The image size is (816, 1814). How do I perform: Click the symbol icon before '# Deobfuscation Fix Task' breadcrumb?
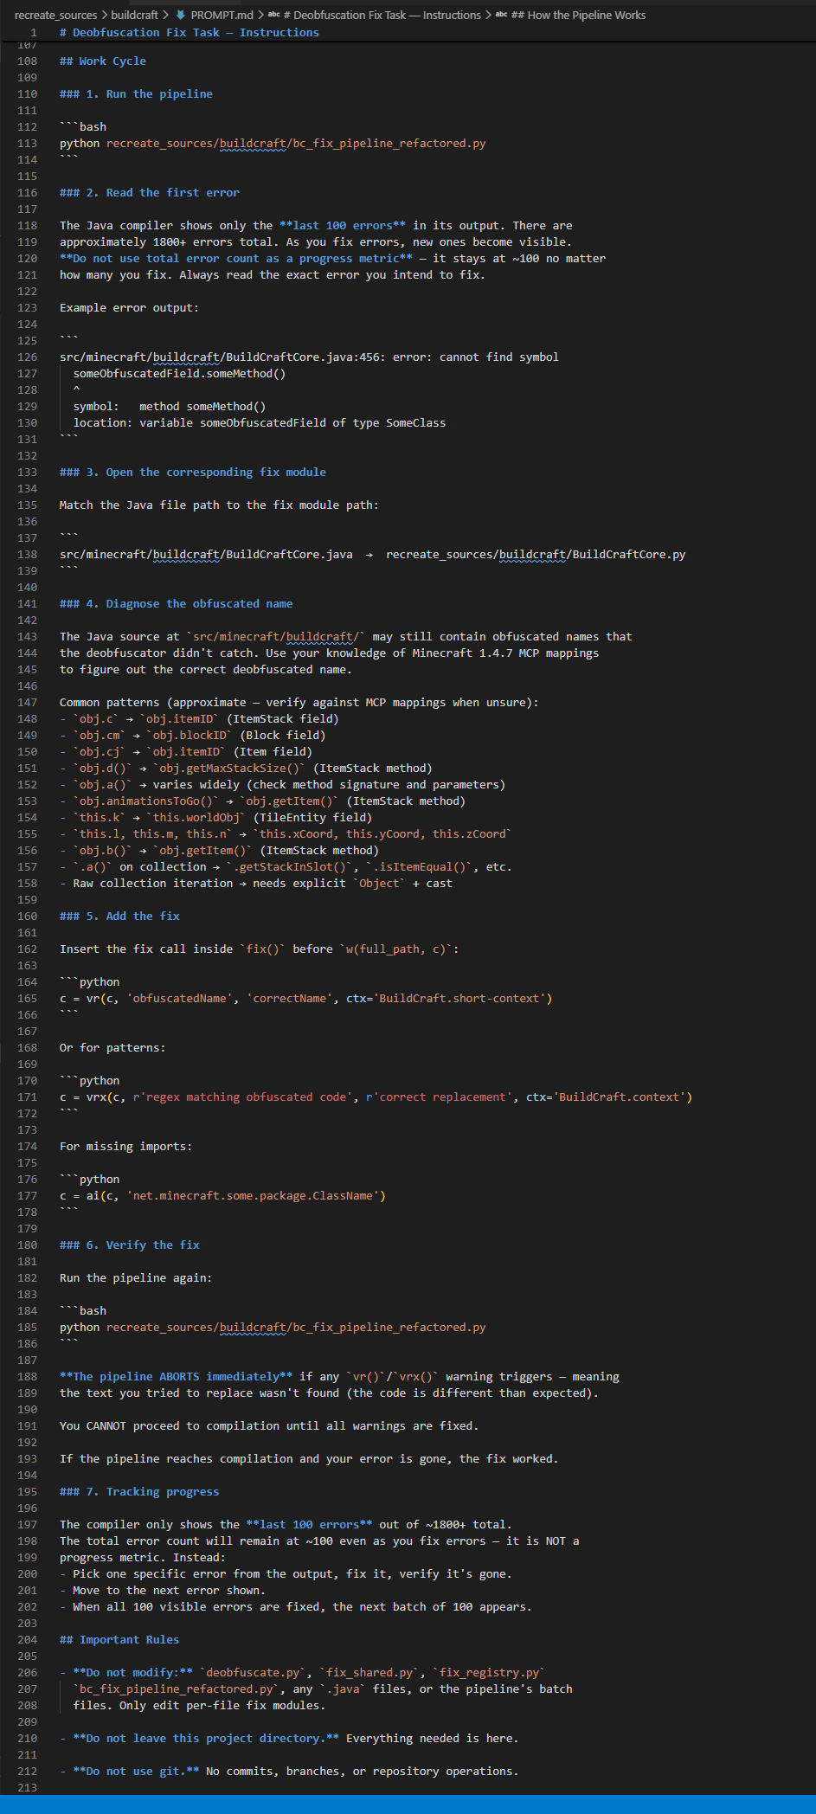click(x=274, y=15)
